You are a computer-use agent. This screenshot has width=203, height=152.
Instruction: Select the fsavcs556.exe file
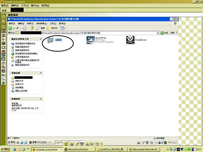coord(100,40)
